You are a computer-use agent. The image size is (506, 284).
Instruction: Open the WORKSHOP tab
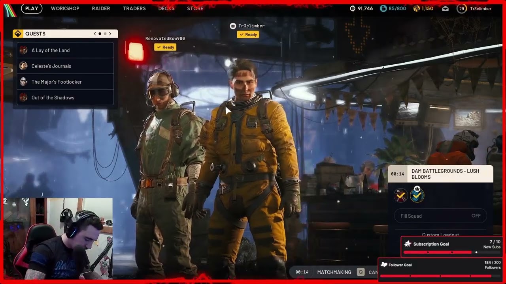[65, 8]
